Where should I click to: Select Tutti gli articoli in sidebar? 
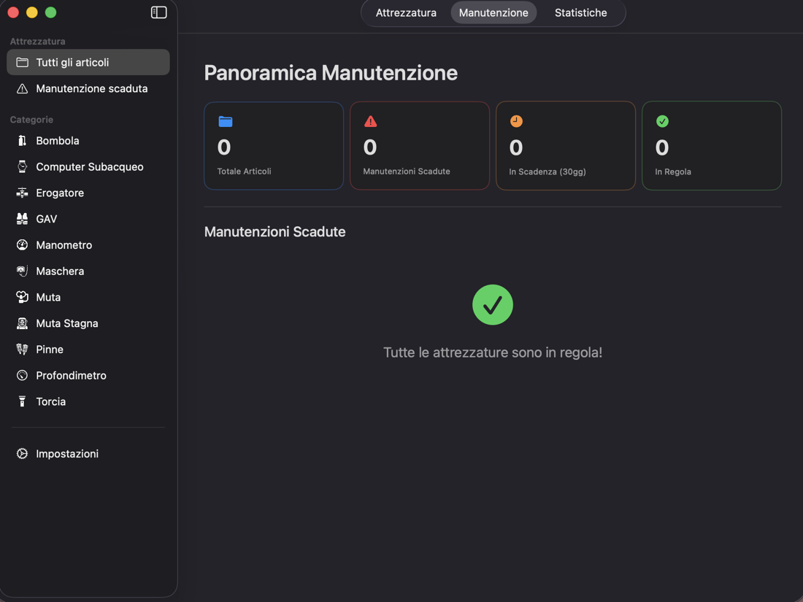88,63
